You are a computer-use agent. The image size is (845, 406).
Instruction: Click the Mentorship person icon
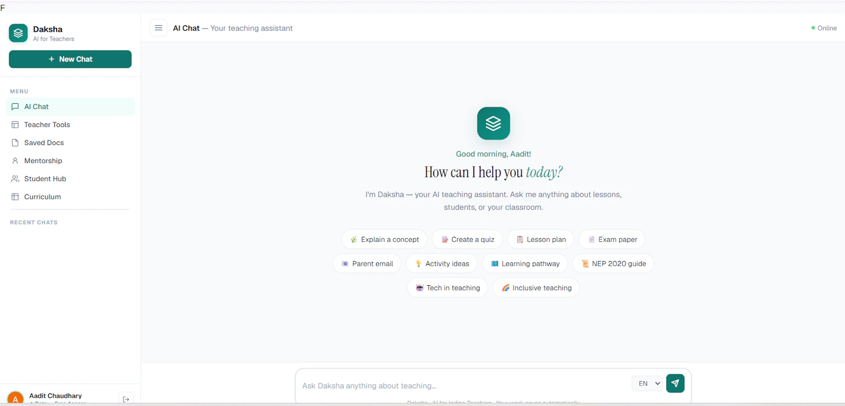[x=15, y=161]
